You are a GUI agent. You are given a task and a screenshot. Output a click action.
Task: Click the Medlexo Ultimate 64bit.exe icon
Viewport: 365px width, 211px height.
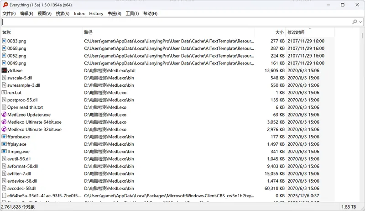click(4, 122)
